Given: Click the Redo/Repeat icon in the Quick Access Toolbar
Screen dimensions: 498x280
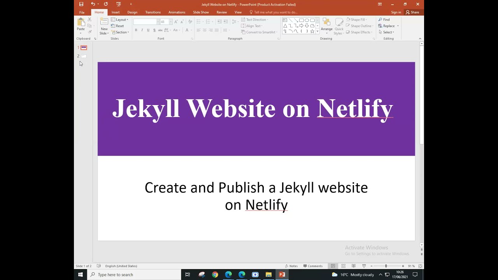Looking at the screenshot, I should point(106,4).
